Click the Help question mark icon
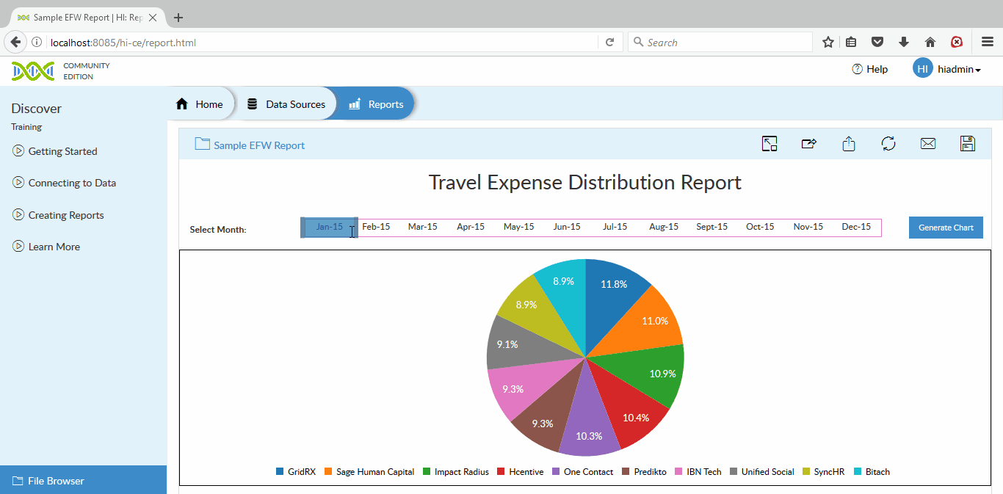Screen dimensions: 1003x494 tap(857, 68)
